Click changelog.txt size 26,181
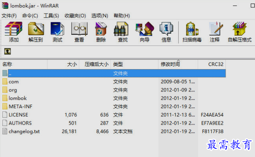Viewport: 255px width, 157px height. pos(69,131)
